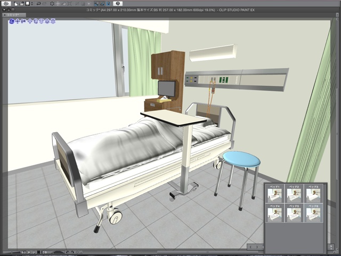This screenshot has width=341, height=256.
Task: Choose the ベッド5 layout preset thumbnail
Action: coord(294,213)
